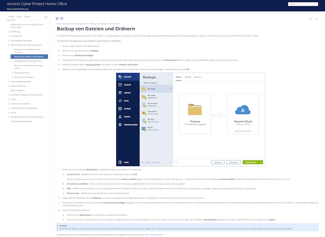Click the plus icon next to Backup hinzufügen
325x237 pixels.
[143, 162]
